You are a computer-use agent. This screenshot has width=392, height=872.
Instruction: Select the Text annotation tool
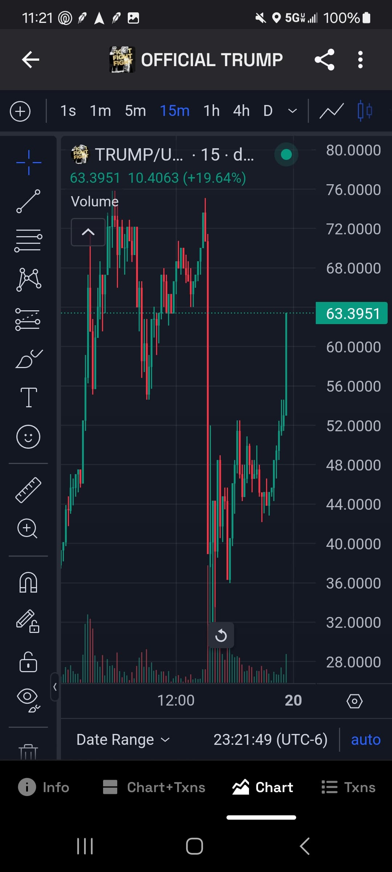29,397
